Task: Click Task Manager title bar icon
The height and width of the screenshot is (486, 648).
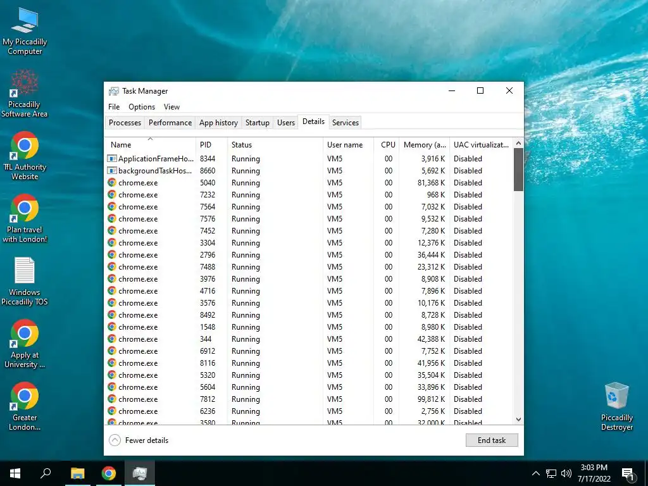Action: [x=114, y=91]
